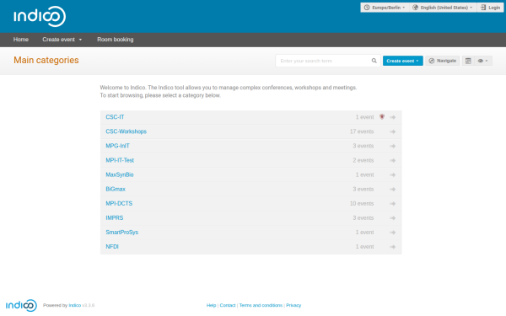Image resolution: width=506 pixels, height=316 pixels.
Task: Click the arrow icon in CSC-Workshops row
Action: click(x=393, y=131)
